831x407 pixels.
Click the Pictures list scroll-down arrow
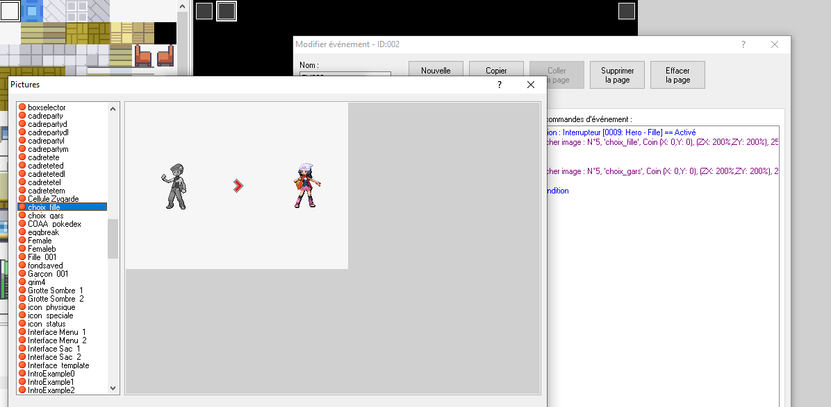(113, 388)
